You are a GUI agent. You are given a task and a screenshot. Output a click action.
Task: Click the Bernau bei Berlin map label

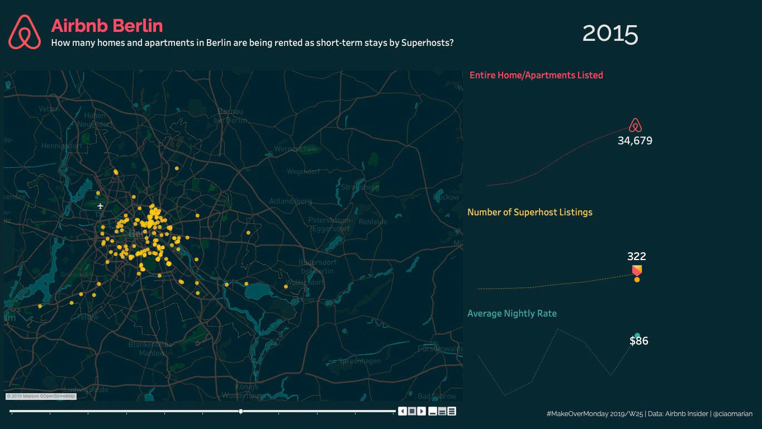pyautogui.click(x=230, y=116)
